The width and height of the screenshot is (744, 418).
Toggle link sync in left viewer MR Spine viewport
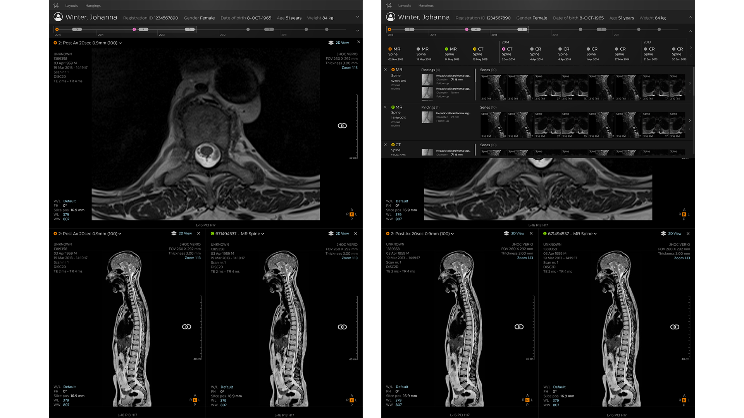pos(342,327)
